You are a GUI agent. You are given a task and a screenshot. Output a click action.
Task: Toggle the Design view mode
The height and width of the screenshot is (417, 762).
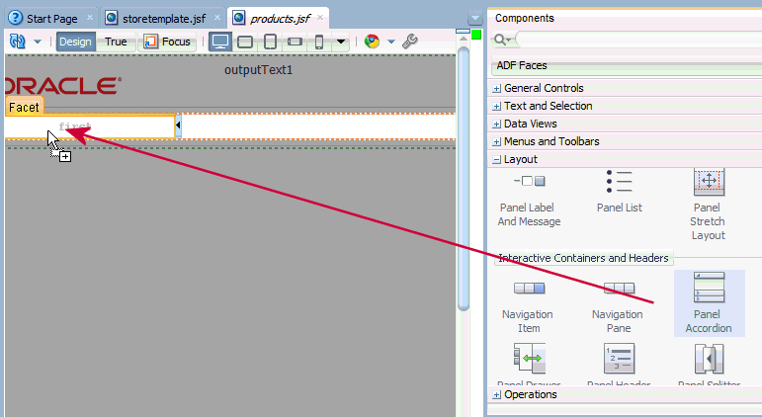(75, 42)
